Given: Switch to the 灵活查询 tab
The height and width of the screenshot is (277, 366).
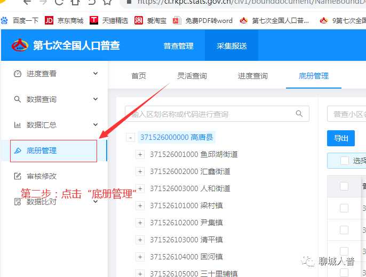Looking at the screenshot, I should (x=192, y=76).
